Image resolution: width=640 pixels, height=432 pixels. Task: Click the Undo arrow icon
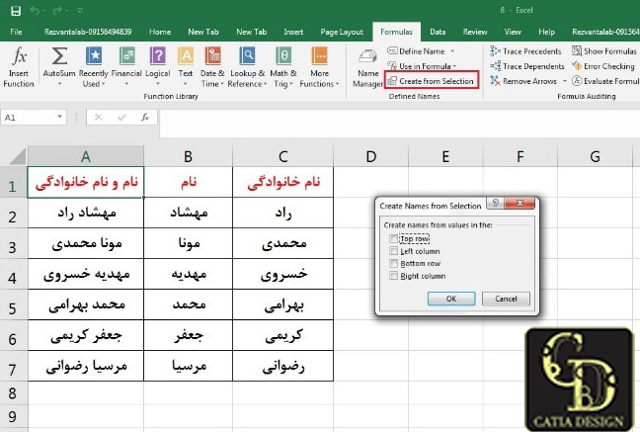[x=36, y=11]
